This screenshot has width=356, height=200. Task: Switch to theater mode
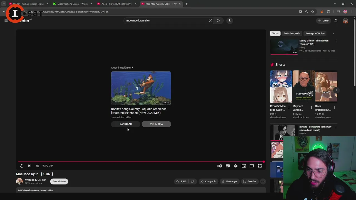coord(252,166)
